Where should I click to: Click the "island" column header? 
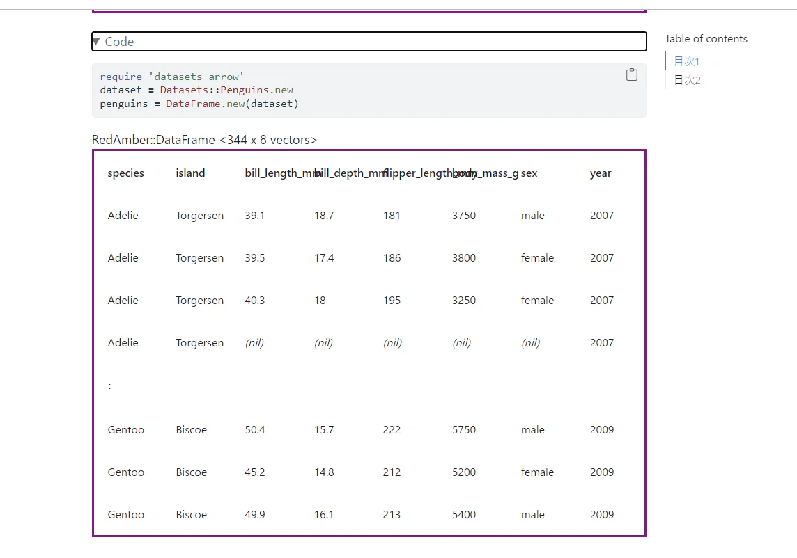click(x=190, y=173)
